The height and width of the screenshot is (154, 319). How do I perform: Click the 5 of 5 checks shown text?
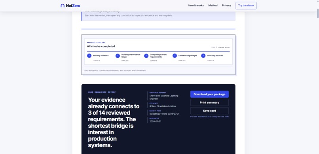coord(220,47)
